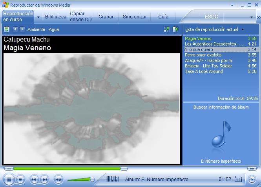The height and width of the screenshot is (187, 261).
Task: Open the ESDC online store tab
Action: pyautogui.click(x=212, y=17)
